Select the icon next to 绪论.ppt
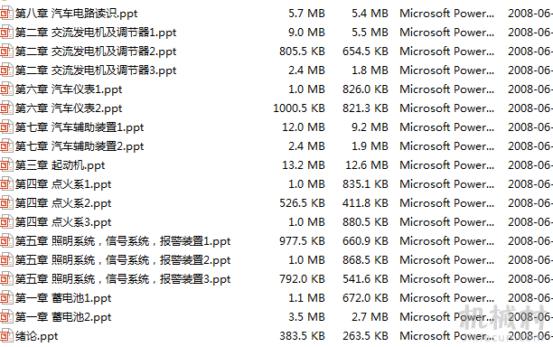This screenshot has width=553, height=347. [6, 336]
